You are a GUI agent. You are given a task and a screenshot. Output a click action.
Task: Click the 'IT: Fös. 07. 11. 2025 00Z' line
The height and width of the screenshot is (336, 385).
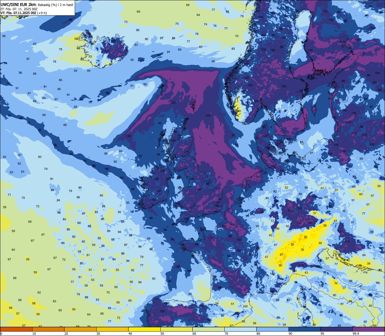[19, 9]
